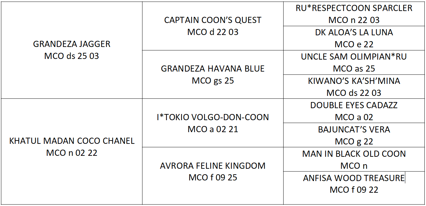Click the MCO n 02 22 code
Image resolution: width=426 pixels, height=206 pixels.
[x=72, y=153]
